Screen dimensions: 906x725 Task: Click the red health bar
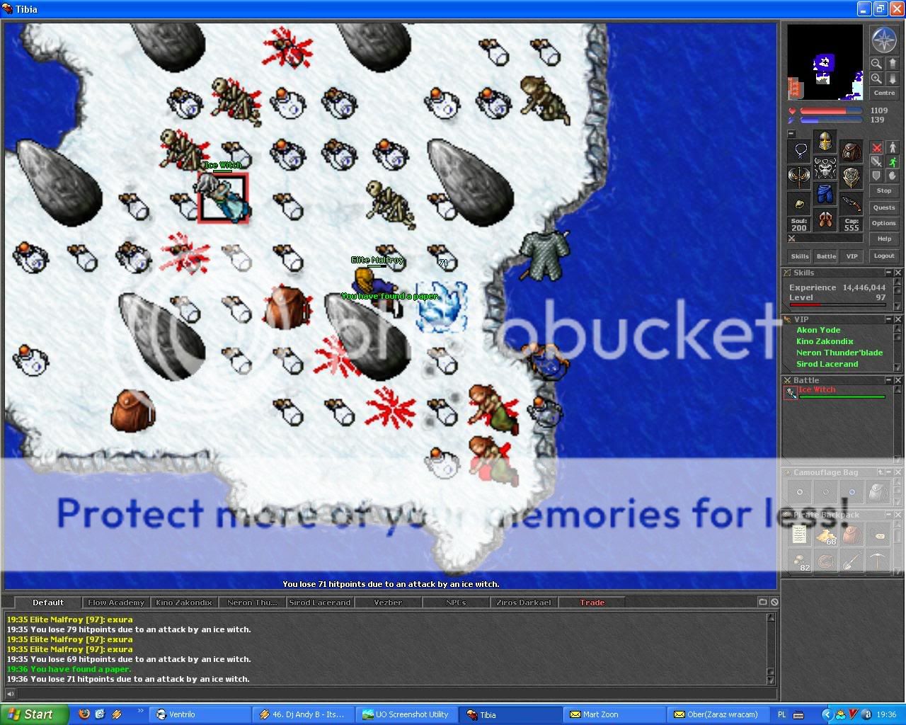(831, 110)
